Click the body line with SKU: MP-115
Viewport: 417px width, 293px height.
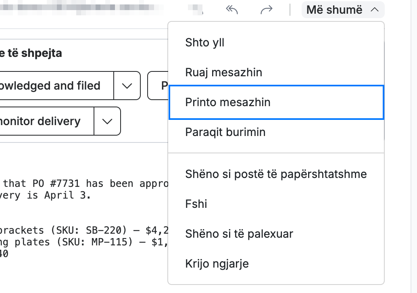click(x=84, y=242)
